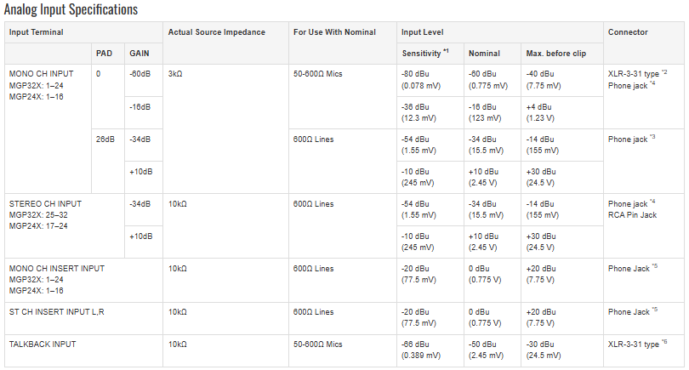
Task: Click the 3kΩ impedance cell
Action: tap(175, 74)
